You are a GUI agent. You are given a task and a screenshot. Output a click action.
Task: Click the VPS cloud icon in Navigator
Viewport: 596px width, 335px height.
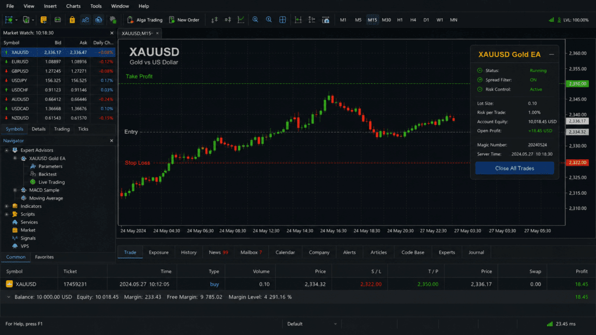15,246
